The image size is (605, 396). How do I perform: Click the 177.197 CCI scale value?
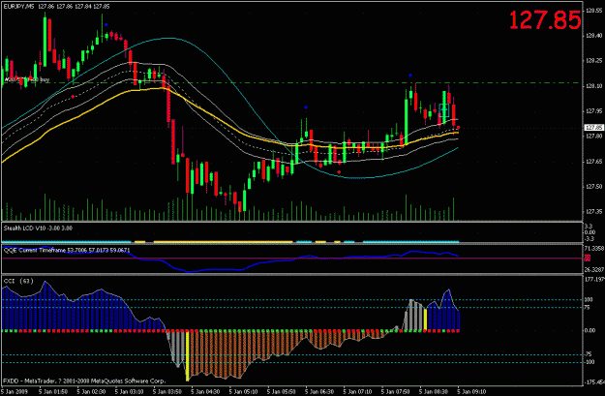[594, 279]
